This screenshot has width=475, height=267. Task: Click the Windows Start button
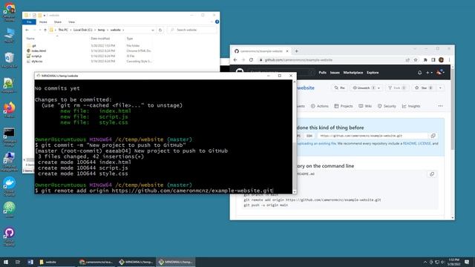pyautogui.click(x=6, y=262)
